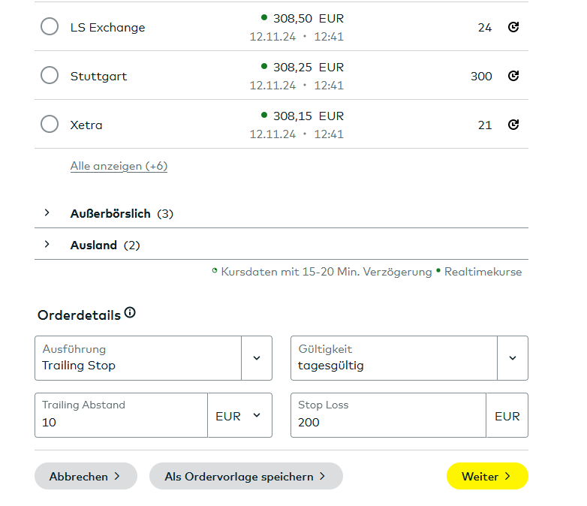Viewport: 587px width, 506px height.
Task: Click the Außerbörslich chevron arrow
Action: point(47,213)
